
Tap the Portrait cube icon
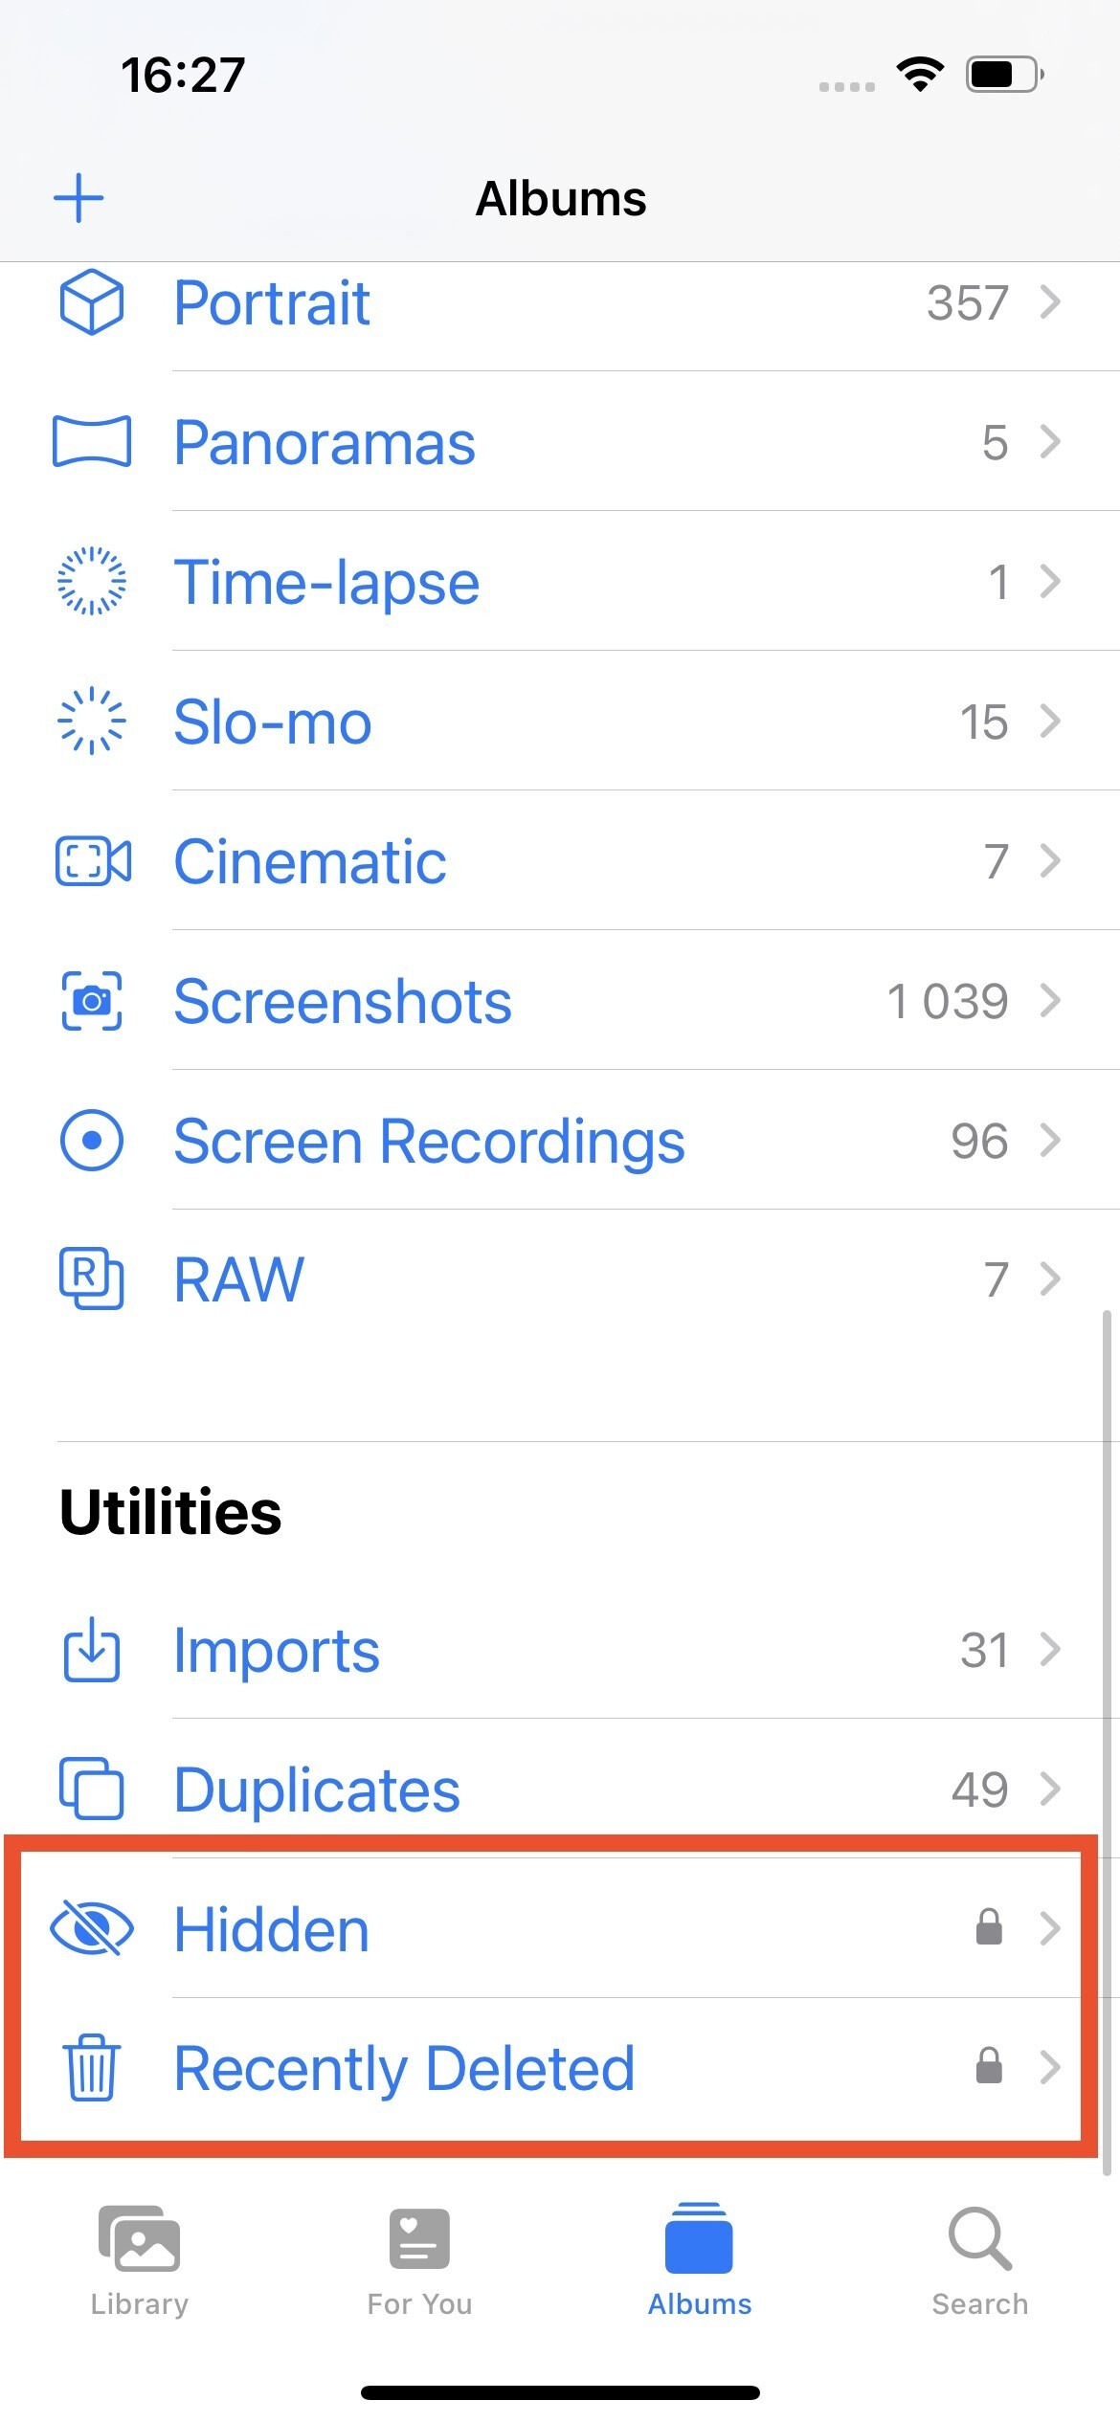(91, 302)
